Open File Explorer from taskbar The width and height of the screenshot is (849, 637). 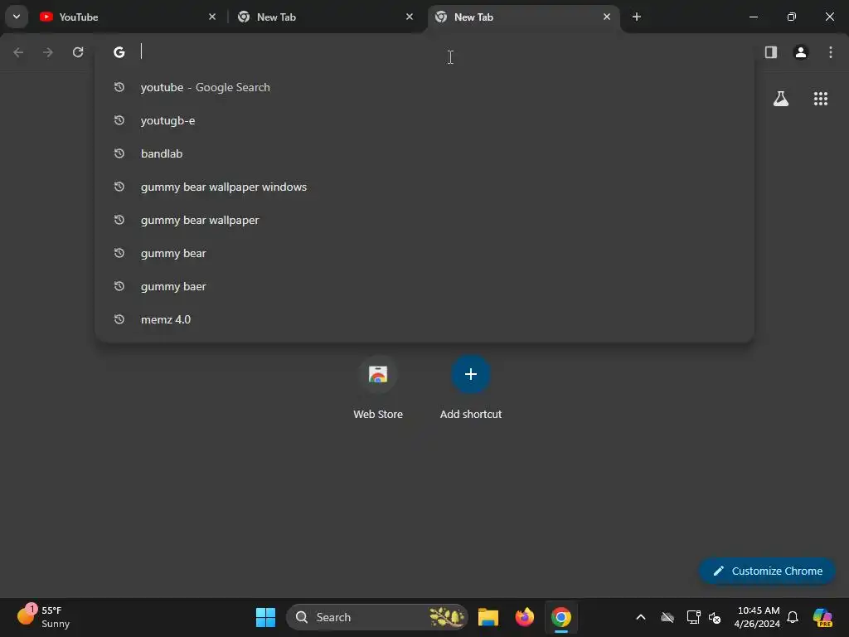[488, 617]
